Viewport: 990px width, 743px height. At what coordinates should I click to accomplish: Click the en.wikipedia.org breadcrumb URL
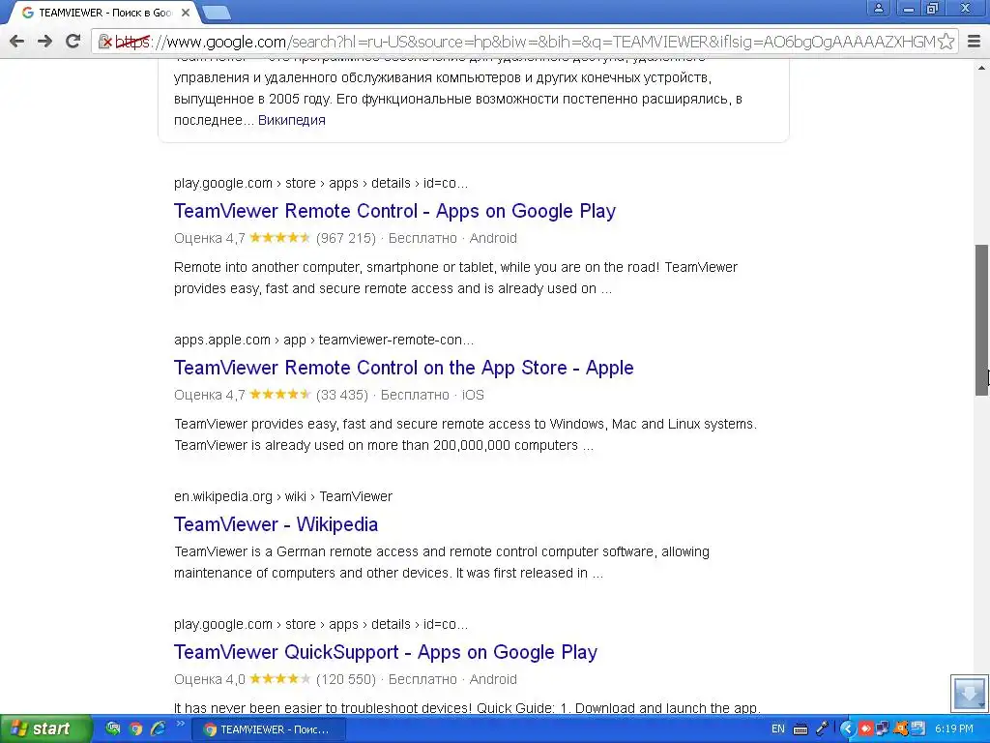[x=283, y=496]
